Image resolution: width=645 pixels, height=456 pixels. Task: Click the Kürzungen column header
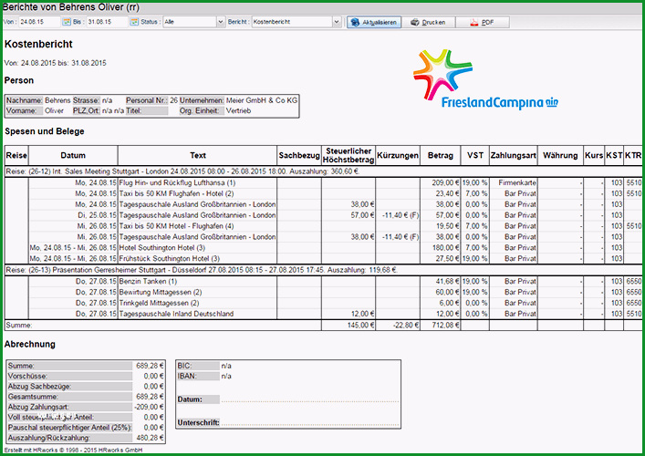click(x=398, y=155)
